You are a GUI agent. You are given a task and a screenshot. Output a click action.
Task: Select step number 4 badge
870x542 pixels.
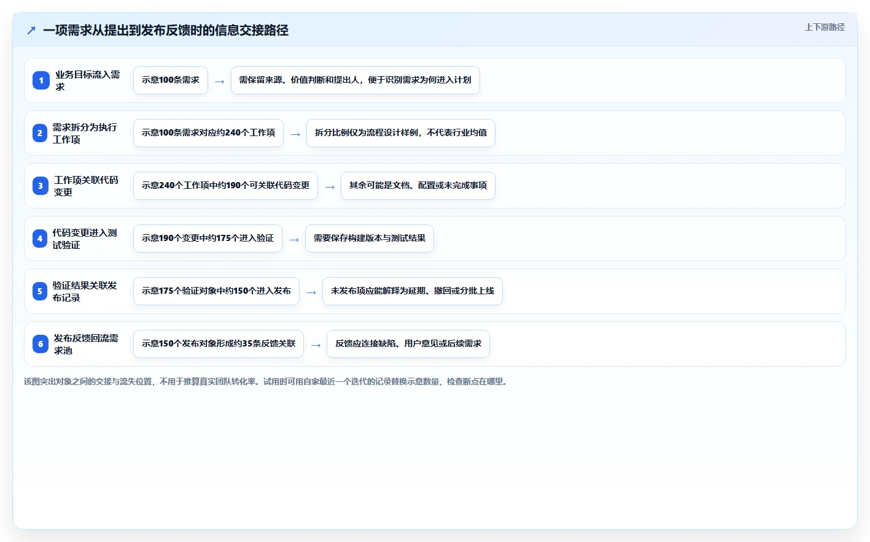point(40,239)
